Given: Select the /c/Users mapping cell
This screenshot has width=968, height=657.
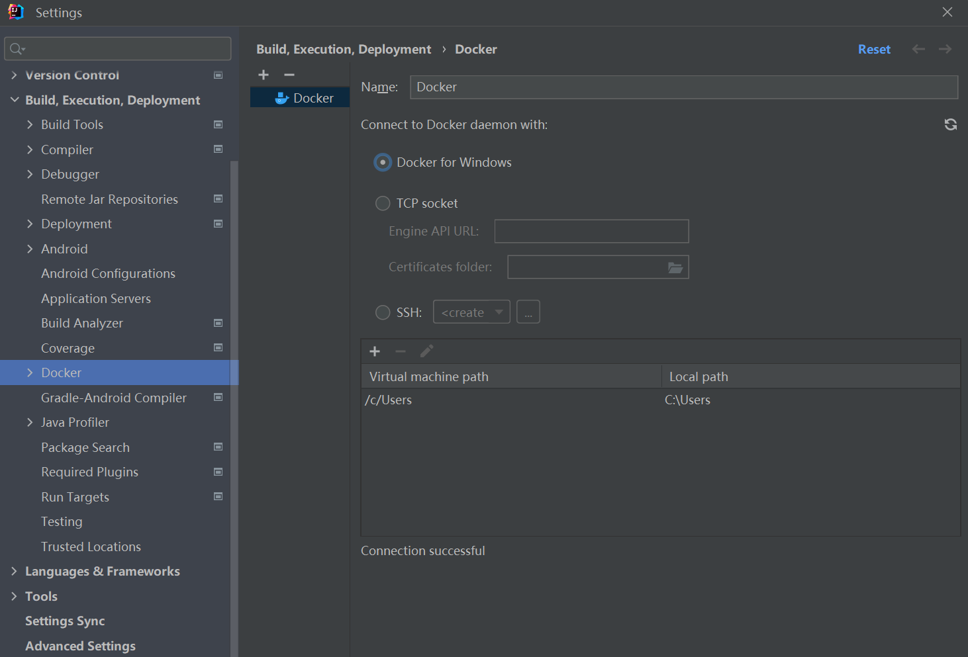Looking at the screenshot, I should click(511, 400).
